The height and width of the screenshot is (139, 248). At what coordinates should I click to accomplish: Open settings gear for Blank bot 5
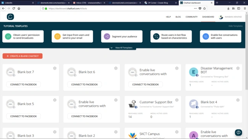click(x=55, y=100)
